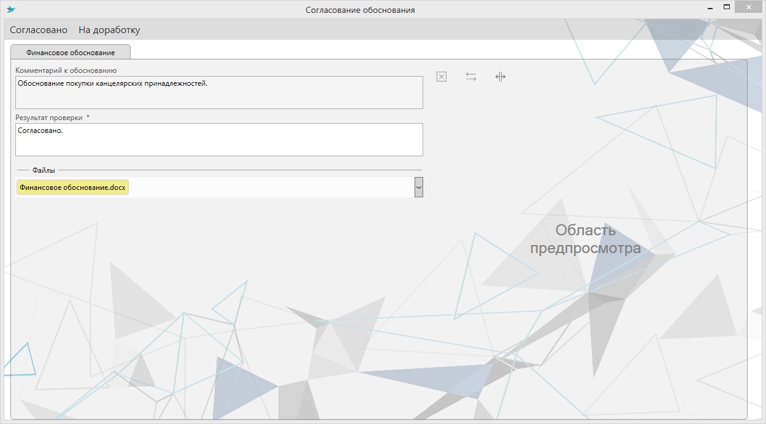Click the split-panel resize icon
The width and height of the screenshot is (766, 424).
pyautogui.click(x=500, y=77)
